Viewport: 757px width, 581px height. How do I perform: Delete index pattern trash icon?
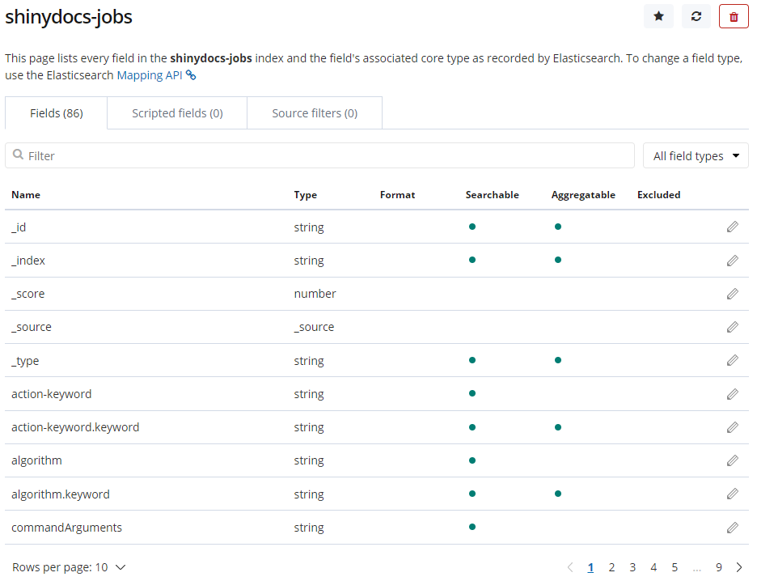[x=734, y=16]
